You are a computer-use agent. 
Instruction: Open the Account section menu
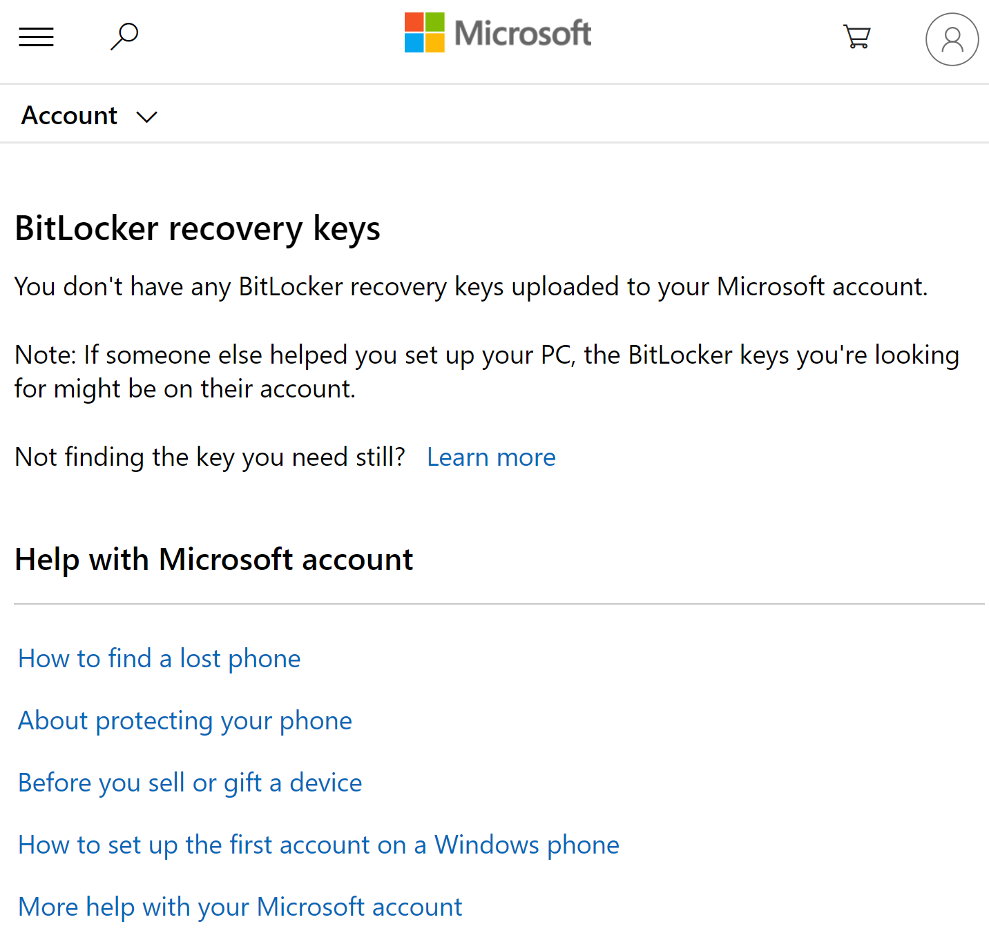(68, 115)
